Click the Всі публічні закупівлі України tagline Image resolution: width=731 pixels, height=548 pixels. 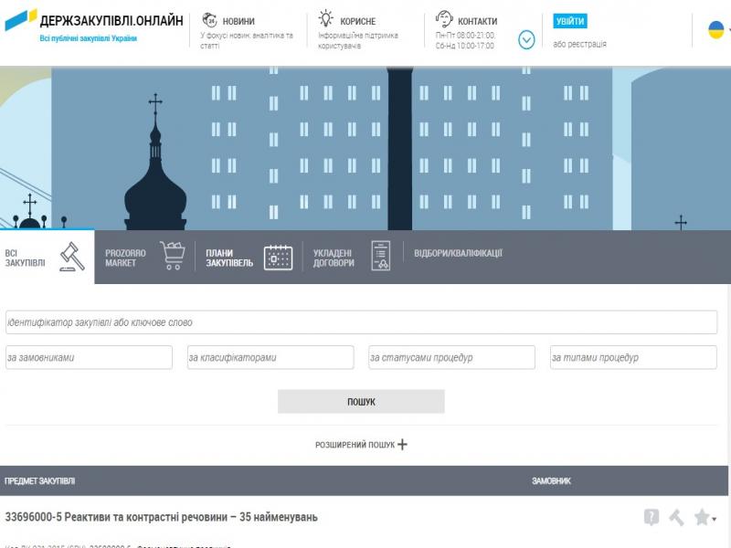(88, 38)
